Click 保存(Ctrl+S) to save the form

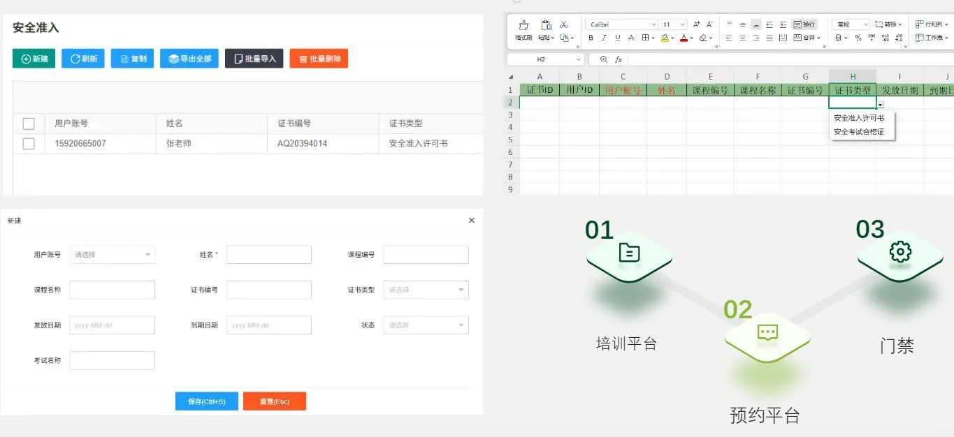coord(206,401)
